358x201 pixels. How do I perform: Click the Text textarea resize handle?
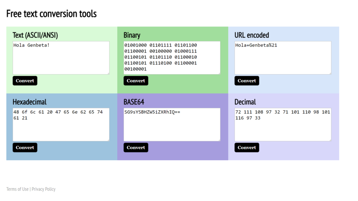tap(108, 73)
